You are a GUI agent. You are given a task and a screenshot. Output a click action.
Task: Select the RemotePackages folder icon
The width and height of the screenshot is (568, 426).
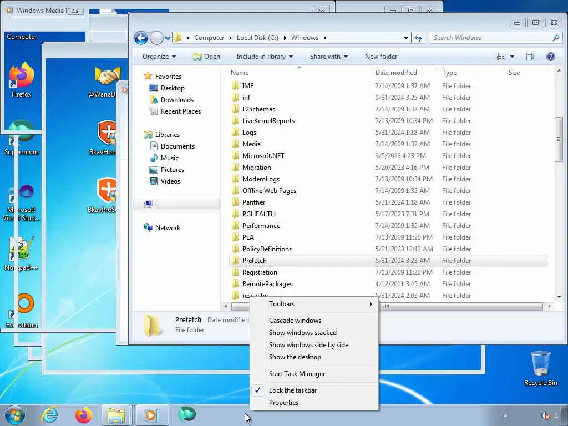(x=235, y=283)
